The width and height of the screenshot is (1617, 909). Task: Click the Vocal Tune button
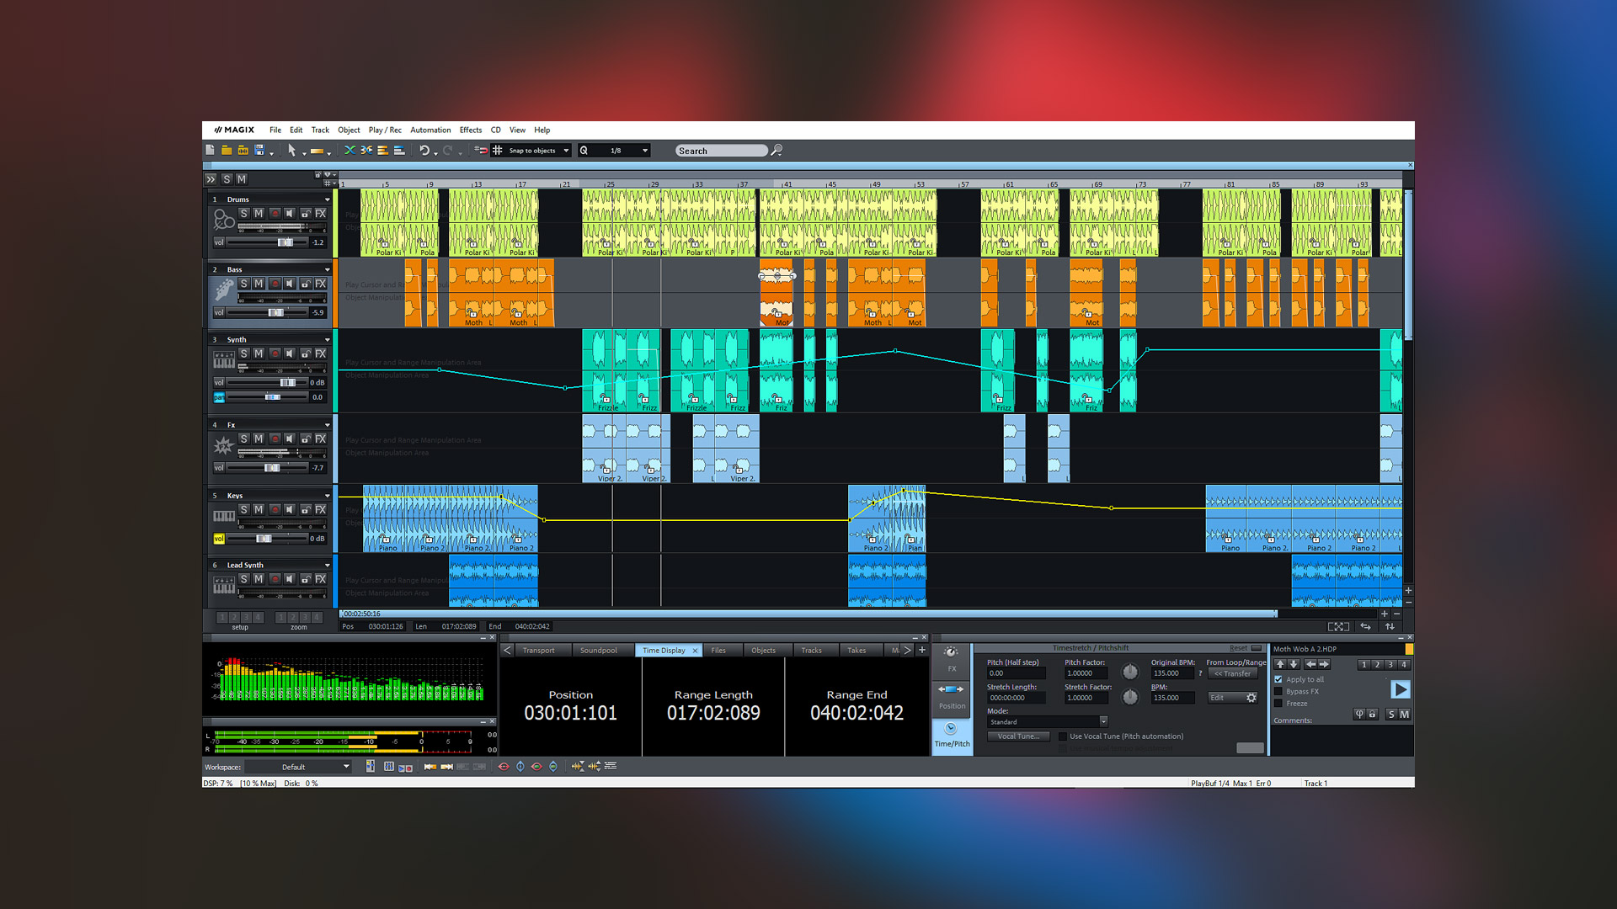click(x=1017, y=736)
